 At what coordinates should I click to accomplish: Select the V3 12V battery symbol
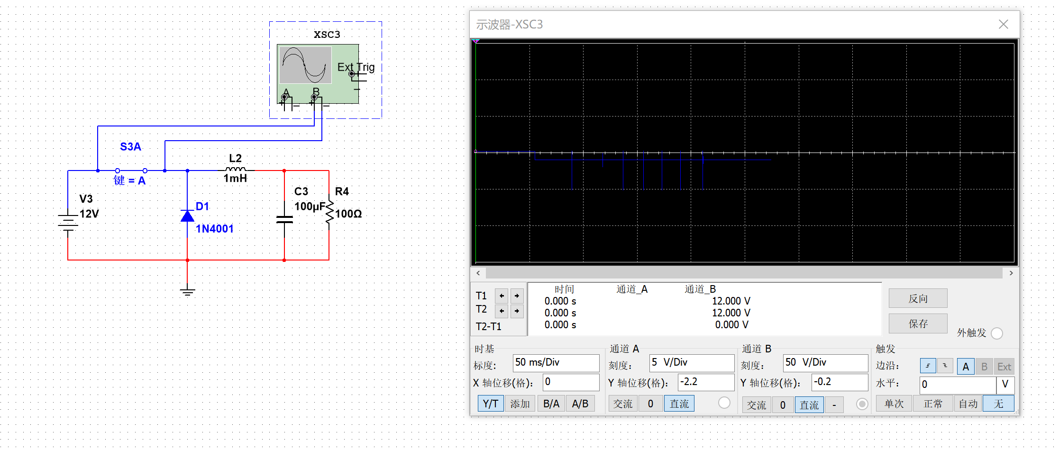(x=68, y=222)
